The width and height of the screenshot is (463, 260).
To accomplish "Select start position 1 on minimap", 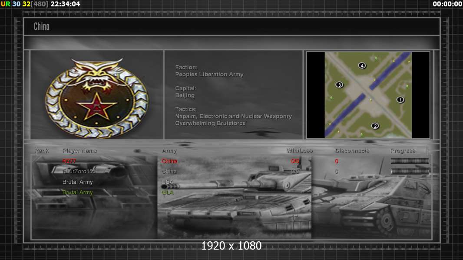I will [x=400, y=100].
